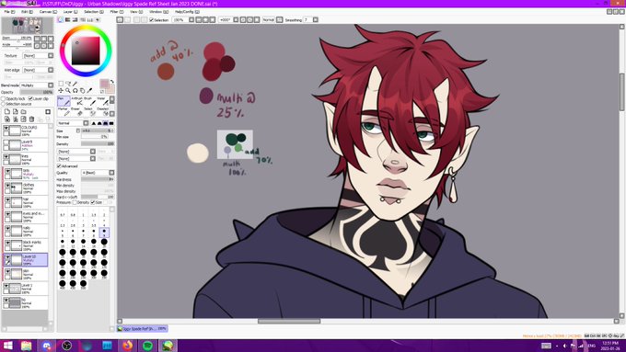The image size is (626, 352).
Task: Select the Marker tool
Action: click(x=64, y=111)
